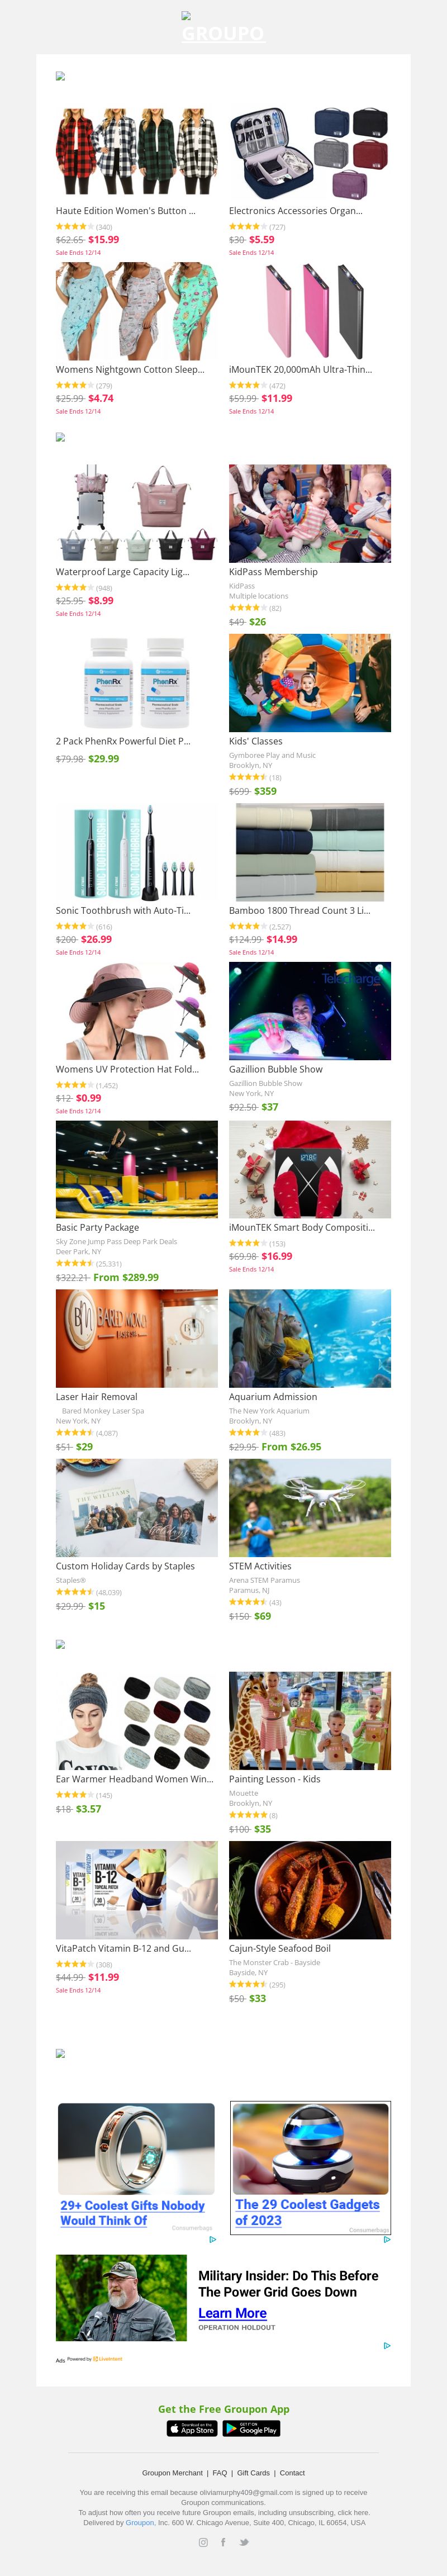
Task: Click the AdChoices icon beside Military Insider ad
Action: [387, 2345]
